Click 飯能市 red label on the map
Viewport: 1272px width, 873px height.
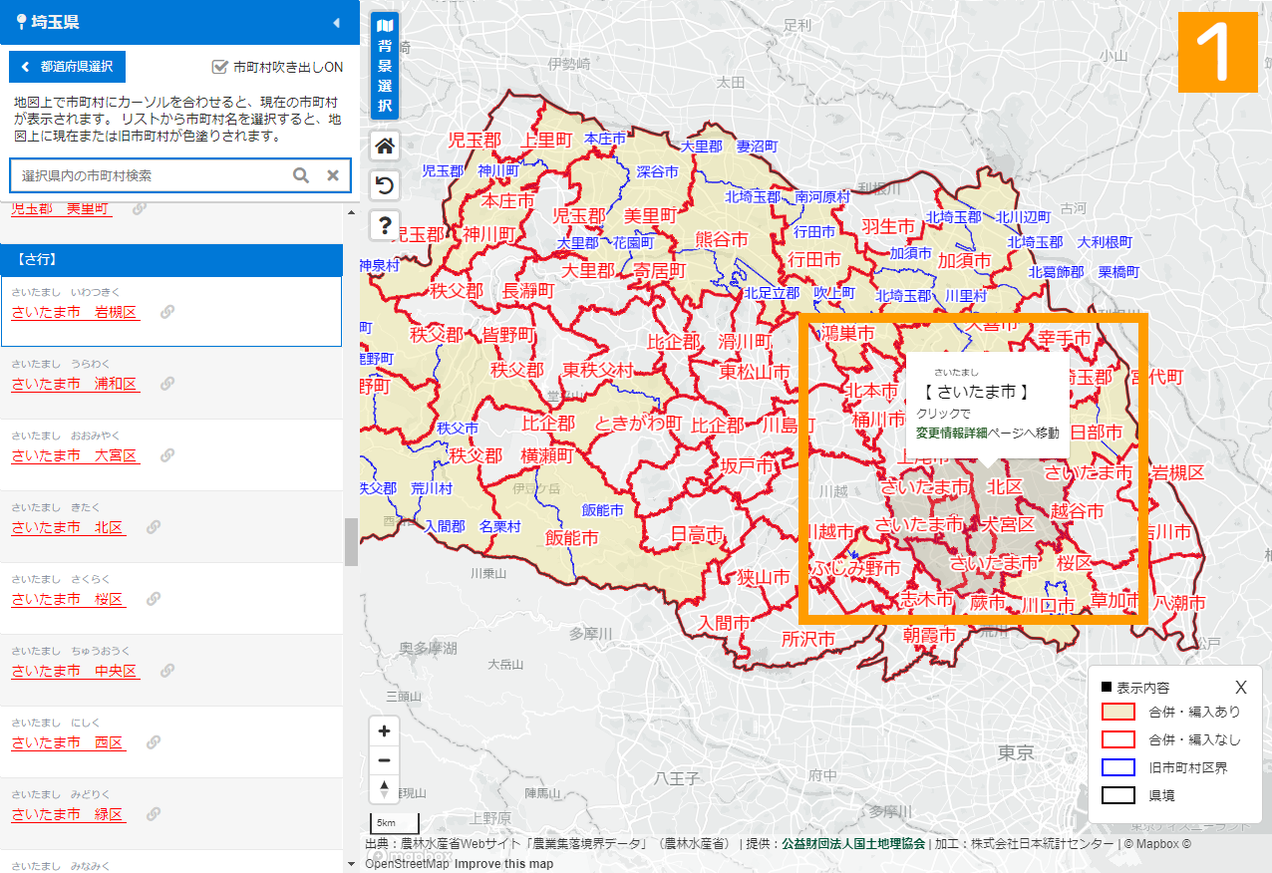[x=572, y=538]
